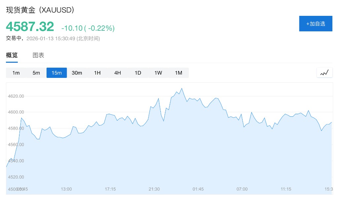The height and width of the screenshot is (199, 338).
Task: Set chart interval to 1H
Action: 97,73
